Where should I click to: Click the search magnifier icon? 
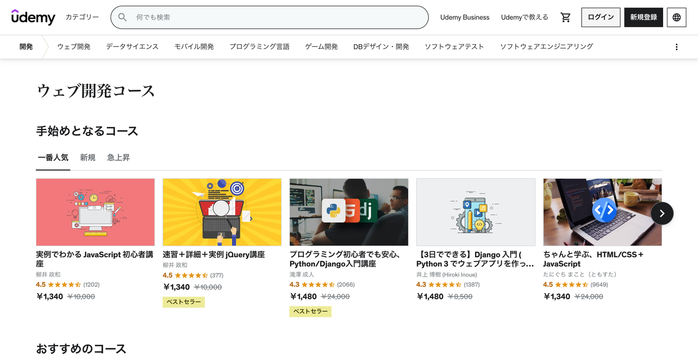point(123,17)
